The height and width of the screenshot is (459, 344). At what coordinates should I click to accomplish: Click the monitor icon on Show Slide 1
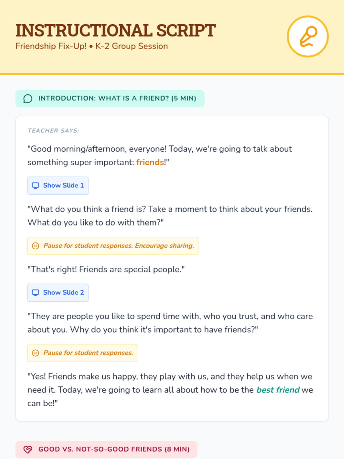click(x=36, y=186)
